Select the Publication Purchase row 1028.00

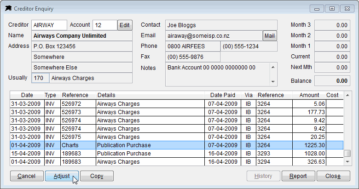[177, 154]
